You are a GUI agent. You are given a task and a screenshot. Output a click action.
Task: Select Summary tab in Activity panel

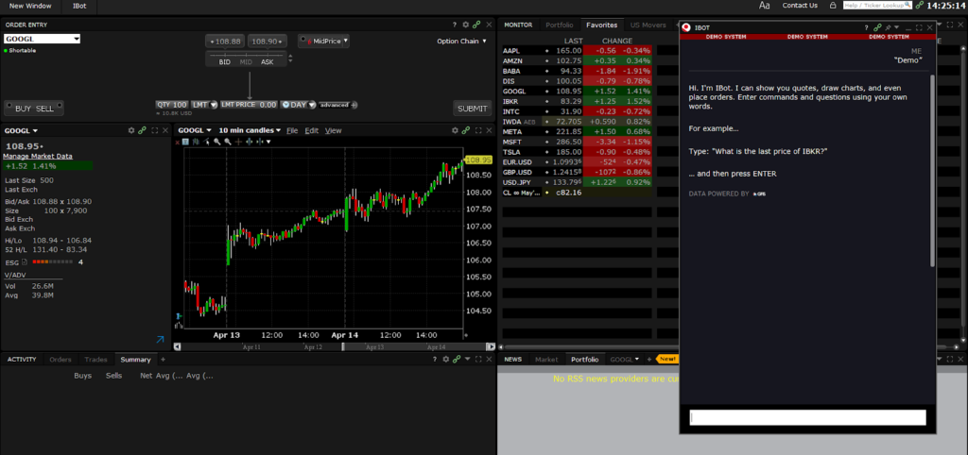135,360
